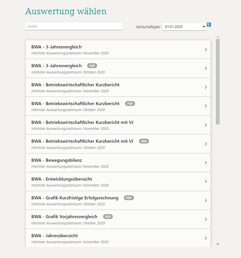Open PDF icon beside Betriebswirtschaftlicher Kurzbericht

click(x=130, y=103)
